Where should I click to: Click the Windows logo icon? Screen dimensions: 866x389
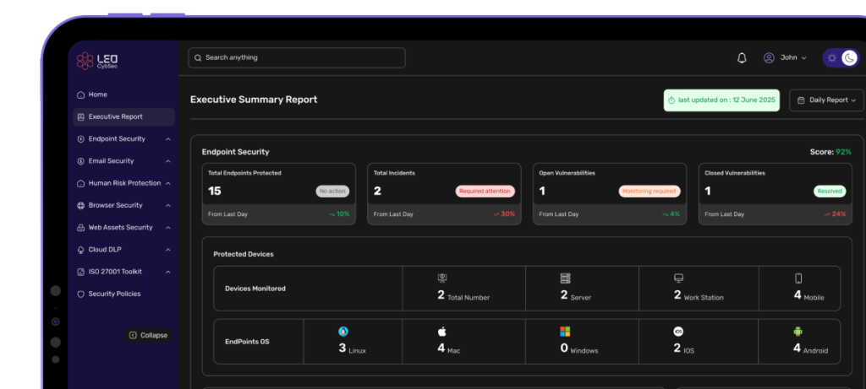(x=565, y=332)
